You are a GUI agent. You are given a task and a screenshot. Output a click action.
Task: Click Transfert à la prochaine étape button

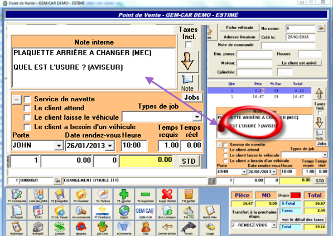pos(254,214)
